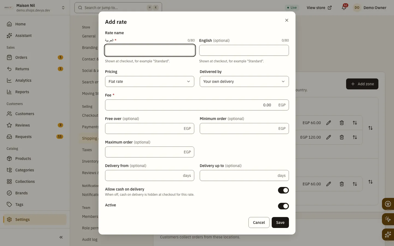Focus the English rate name field

tap(244, 50)
